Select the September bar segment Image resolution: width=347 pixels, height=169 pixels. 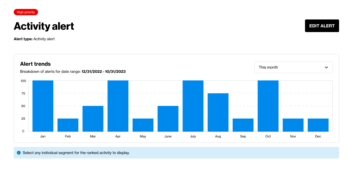coord(243,125)
